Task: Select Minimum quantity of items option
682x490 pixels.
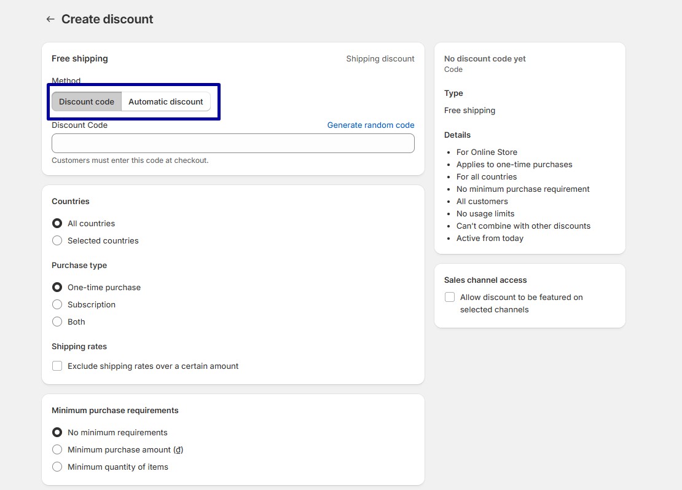Action: (57, 467)
